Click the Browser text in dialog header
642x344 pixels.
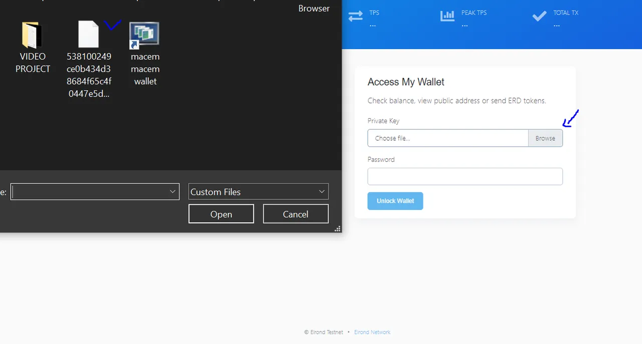point(314,9)
